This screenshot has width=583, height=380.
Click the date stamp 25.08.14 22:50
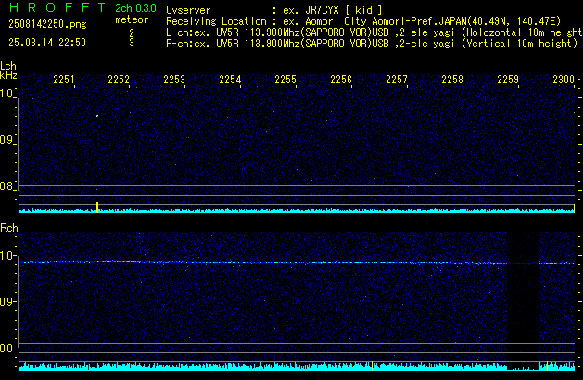[47, 43]
